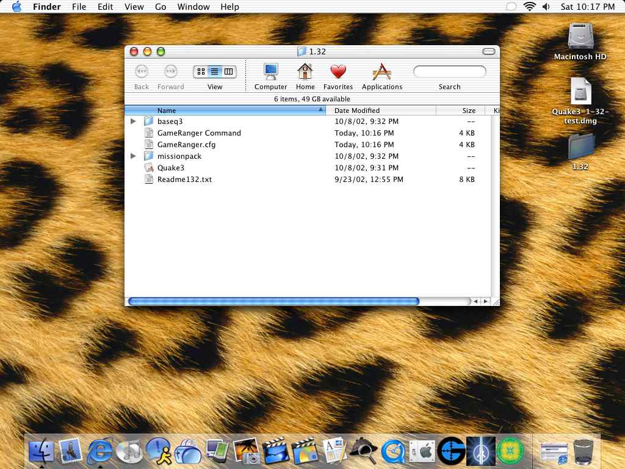Select Macintosh HD desktop icon
Image resolution: width=625 pixels, height=469 pixels.
[x=580, y=42]
